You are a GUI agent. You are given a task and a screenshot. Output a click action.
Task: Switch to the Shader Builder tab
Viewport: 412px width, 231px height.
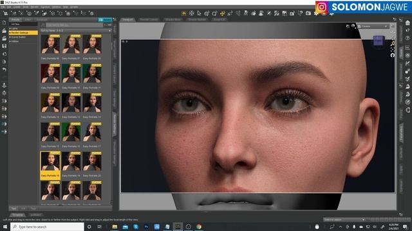pyautogui.click(x=198, y=20)
